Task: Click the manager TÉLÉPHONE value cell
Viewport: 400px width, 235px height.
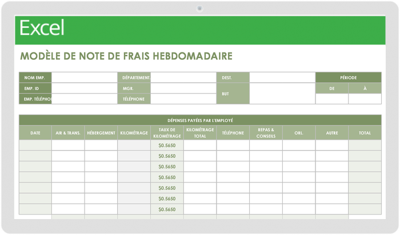Action: tap(183, 99)
